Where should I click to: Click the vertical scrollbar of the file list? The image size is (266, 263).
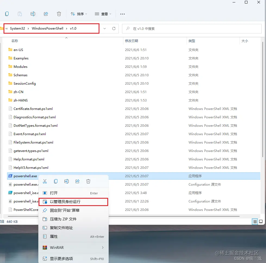tap(263, 100)
